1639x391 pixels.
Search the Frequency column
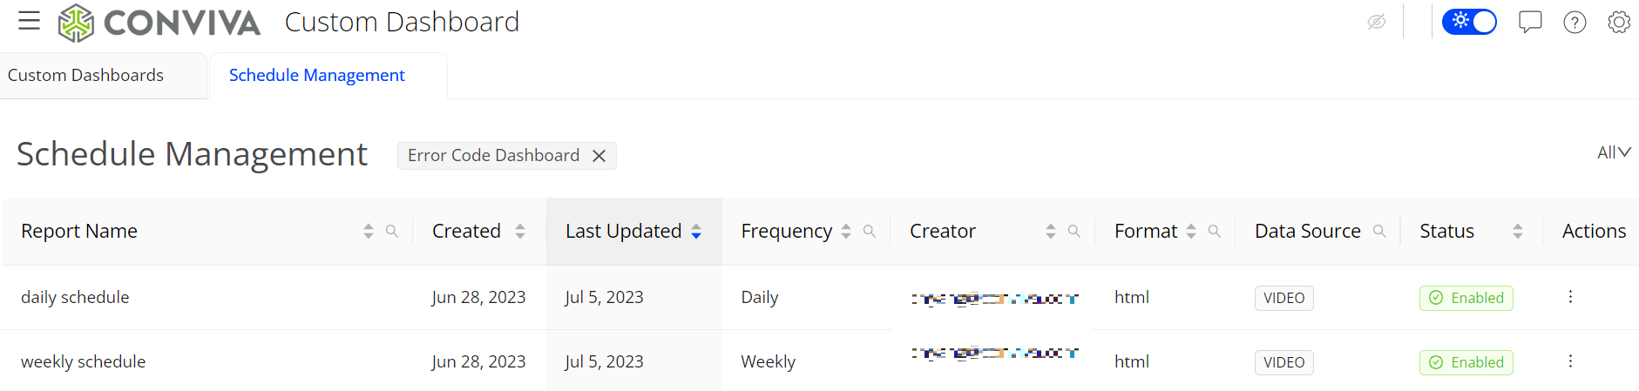click(x=869, y=231)
